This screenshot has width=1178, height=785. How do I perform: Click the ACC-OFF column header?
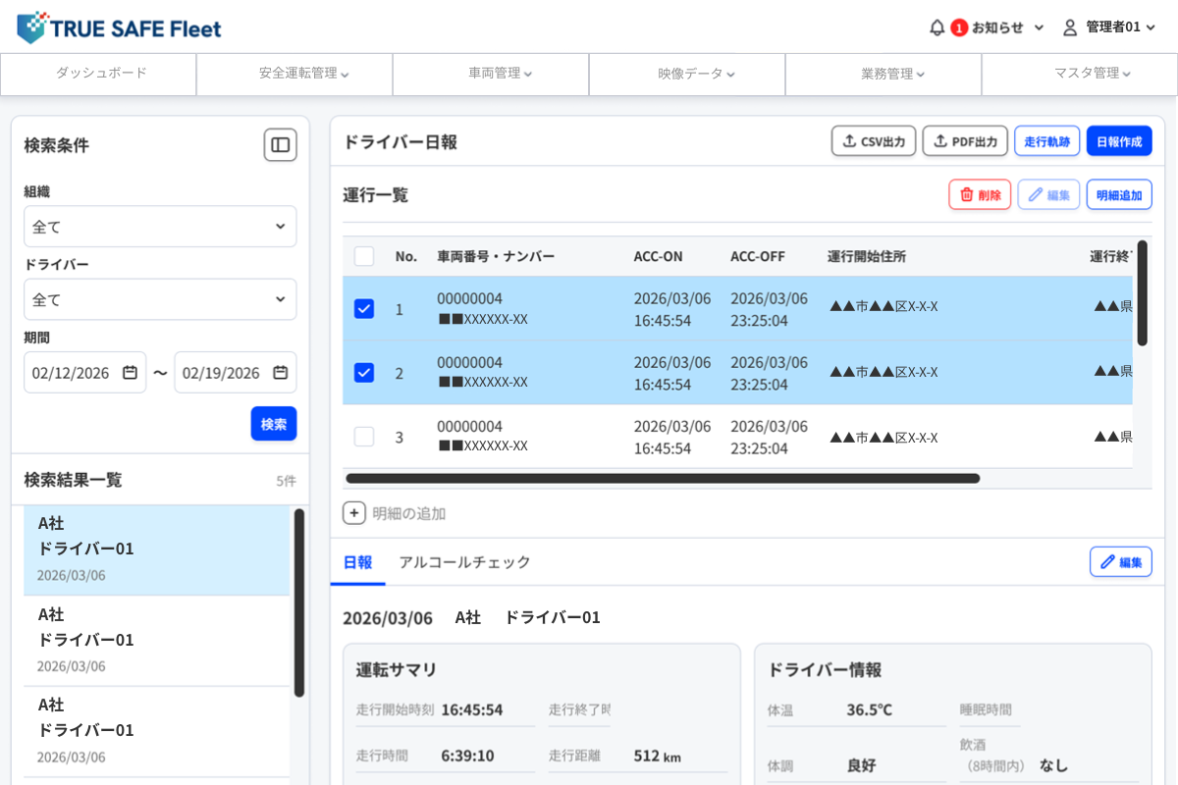coord(758,256)
